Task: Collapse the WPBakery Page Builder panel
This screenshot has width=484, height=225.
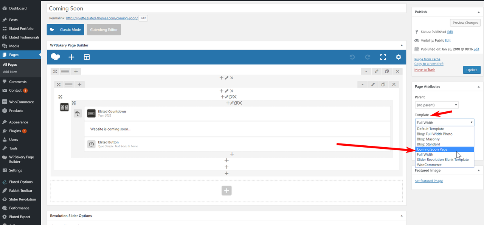Action: click(402, 45)
